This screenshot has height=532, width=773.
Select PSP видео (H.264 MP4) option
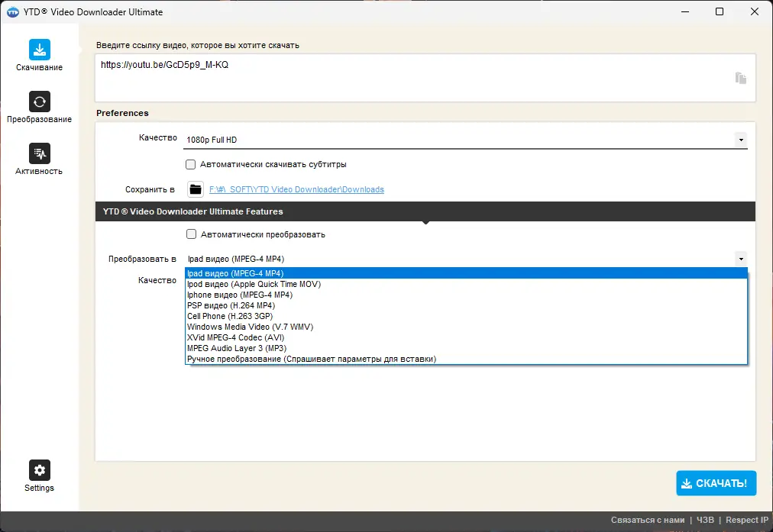pyautogui.click(x=467, y=305)
